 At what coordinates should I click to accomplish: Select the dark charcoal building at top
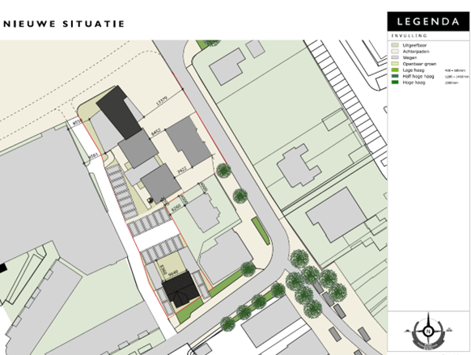119,112
